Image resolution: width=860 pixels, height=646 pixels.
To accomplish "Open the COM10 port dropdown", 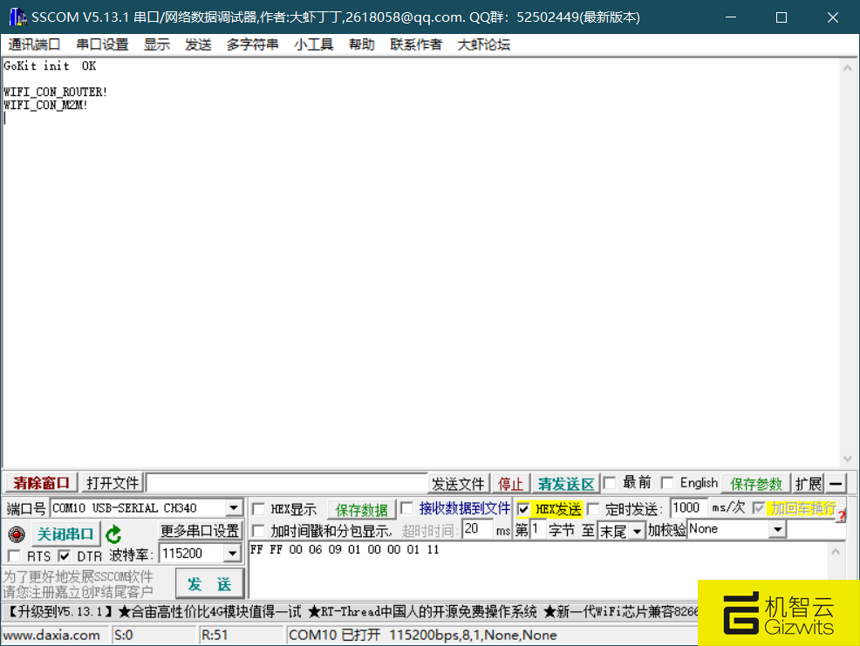I will (x=234, y=507).
